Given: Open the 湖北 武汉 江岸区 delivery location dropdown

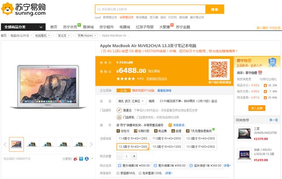Looking at the screenshot, I should pos(131,101).
